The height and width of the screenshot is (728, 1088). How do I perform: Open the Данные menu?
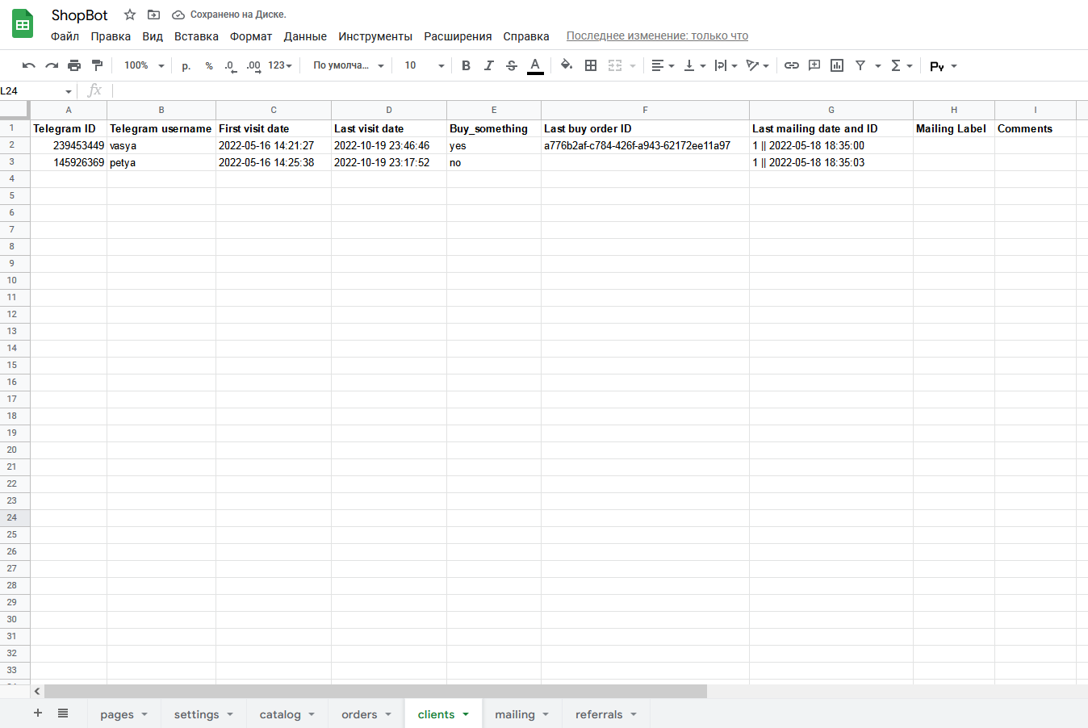pyautogui.click(x=305, y=36)
